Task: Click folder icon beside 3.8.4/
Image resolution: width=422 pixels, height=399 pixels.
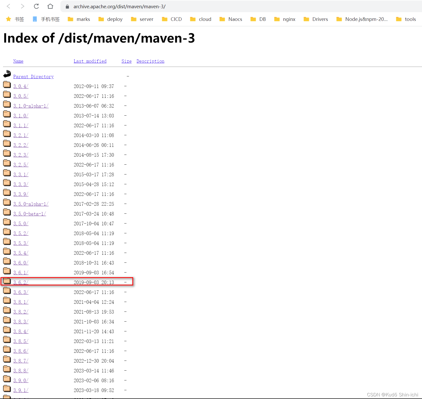Action: [7, 330]
